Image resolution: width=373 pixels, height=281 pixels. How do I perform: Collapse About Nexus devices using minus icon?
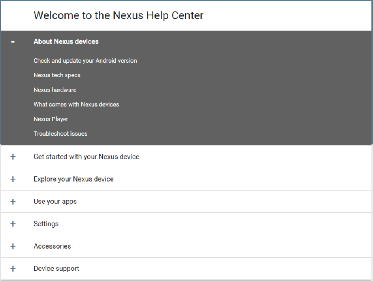click(x=13, y=42)
